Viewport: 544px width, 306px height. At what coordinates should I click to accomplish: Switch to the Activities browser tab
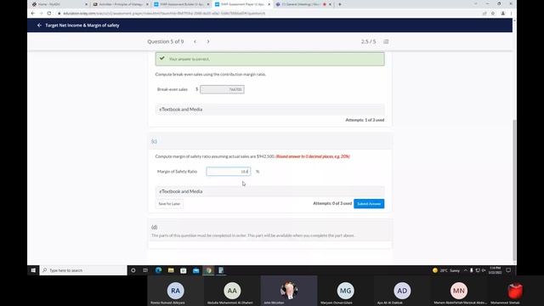coord(121,4)
